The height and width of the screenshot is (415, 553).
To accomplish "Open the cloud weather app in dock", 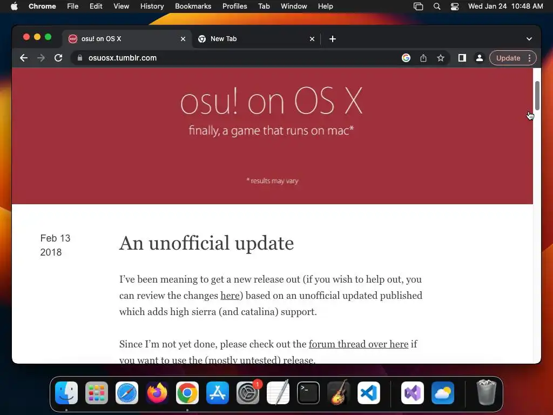I will 443,393.
